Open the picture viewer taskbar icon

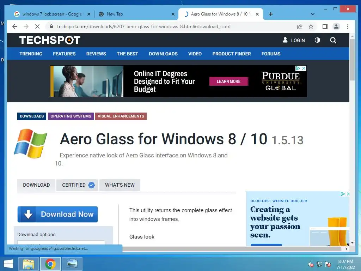coord(72,264)
